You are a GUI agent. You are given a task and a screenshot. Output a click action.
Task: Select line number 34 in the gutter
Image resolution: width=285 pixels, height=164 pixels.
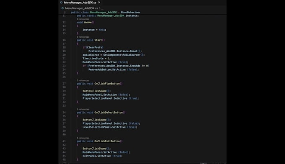tap(64, 113)
